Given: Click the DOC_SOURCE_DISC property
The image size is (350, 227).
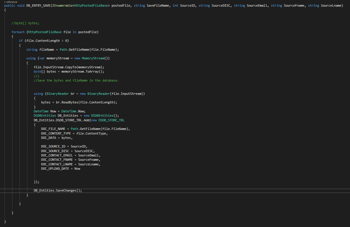Looking at the screenshot, I should [x=55, y=151].
